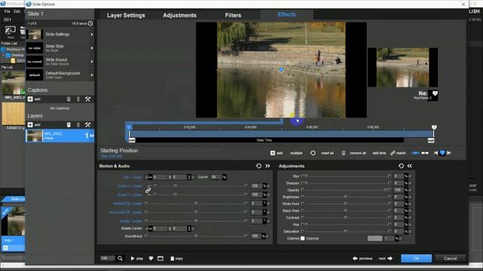Open Captions tools wrench icon
483x271 pixels.
88,99
